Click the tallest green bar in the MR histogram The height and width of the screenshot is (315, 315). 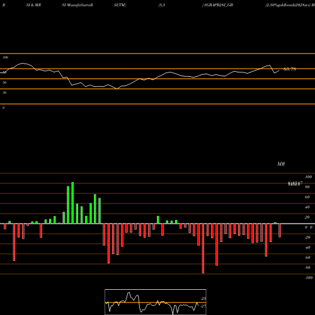tap(72, 203)
